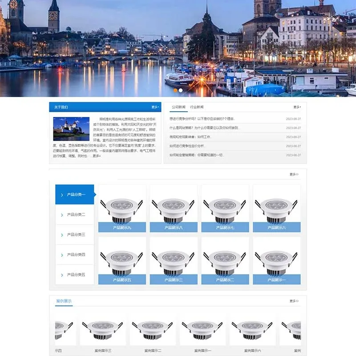Click the chevron icon beside 产品分类五
356x356 pixels.
click(x=62, y=275)
